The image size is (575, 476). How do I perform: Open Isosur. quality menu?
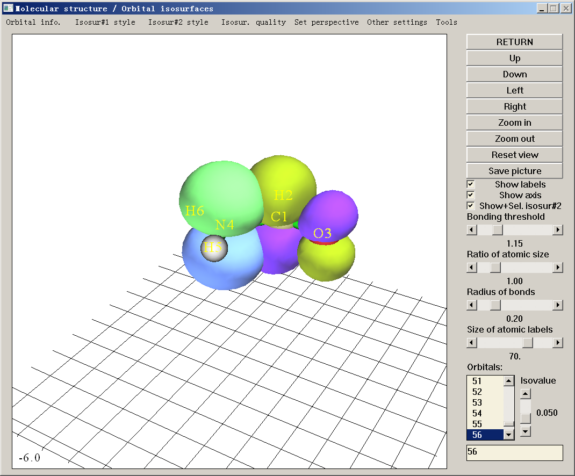254,23
